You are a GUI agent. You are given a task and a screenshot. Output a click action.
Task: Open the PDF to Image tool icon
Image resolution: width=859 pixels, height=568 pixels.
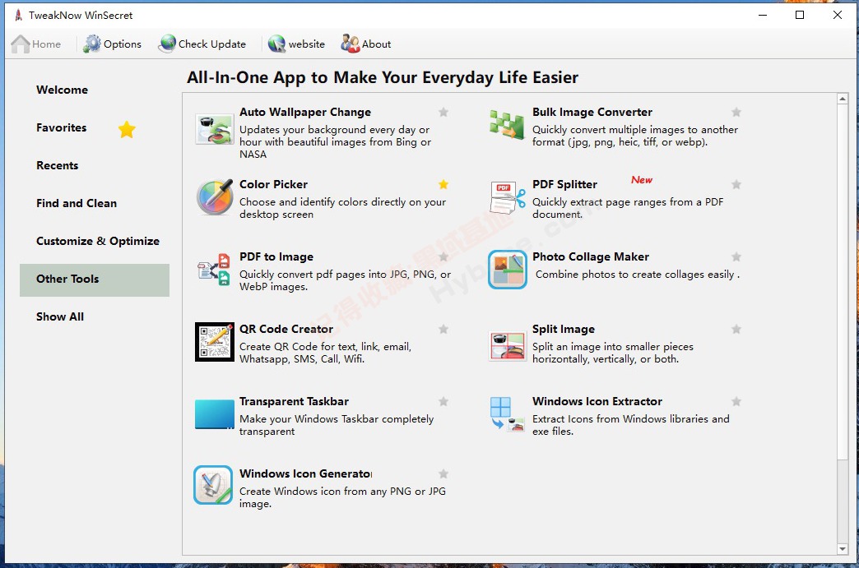214,270
